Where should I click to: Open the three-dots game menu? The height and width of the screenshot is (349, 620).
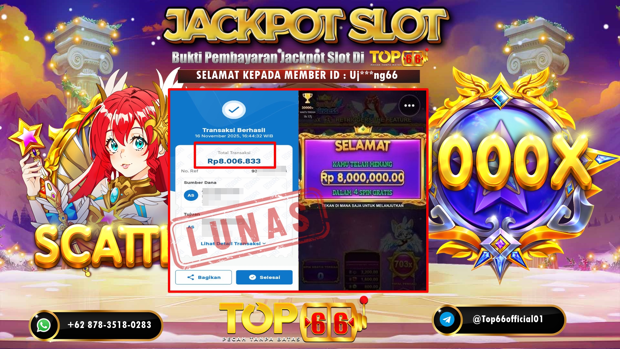[x=409, y=105]
